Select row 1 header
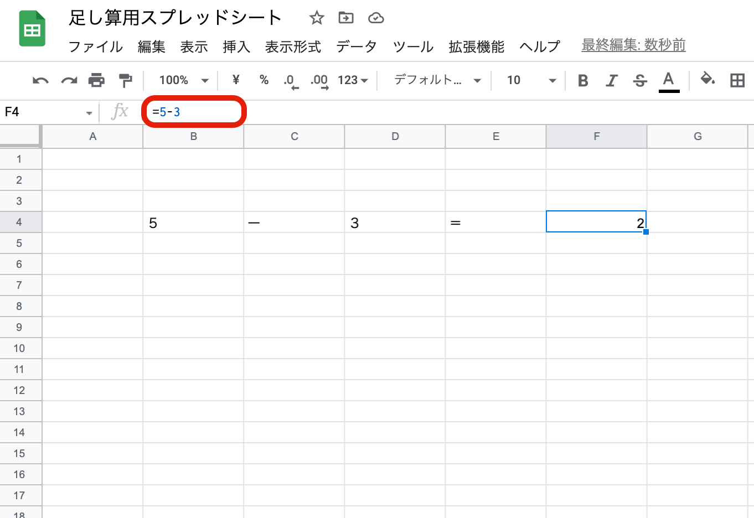 (20, 159)
